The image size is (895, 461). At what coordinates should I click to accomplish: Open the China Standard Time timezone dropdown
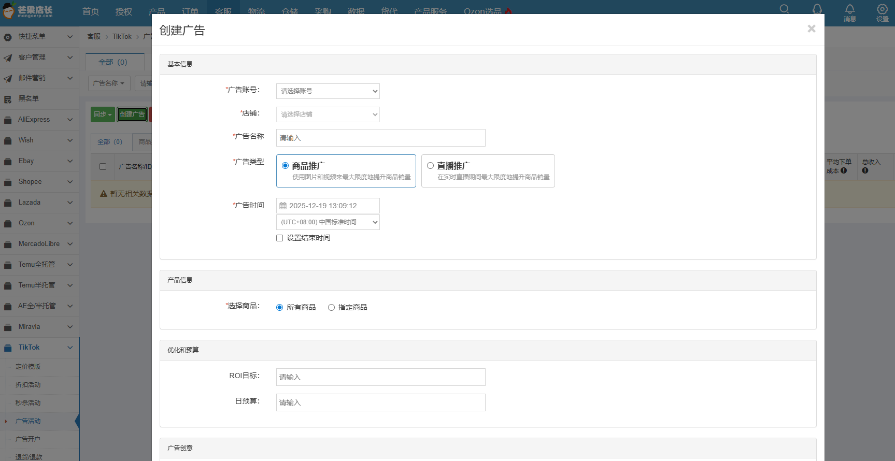(328, 222)
